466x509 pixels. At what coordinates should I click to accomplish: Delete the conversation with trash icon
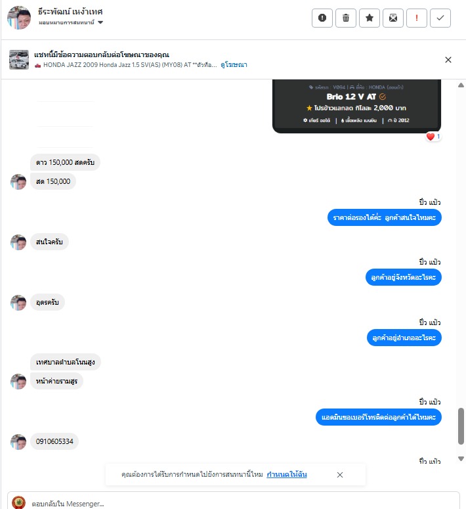346,18
